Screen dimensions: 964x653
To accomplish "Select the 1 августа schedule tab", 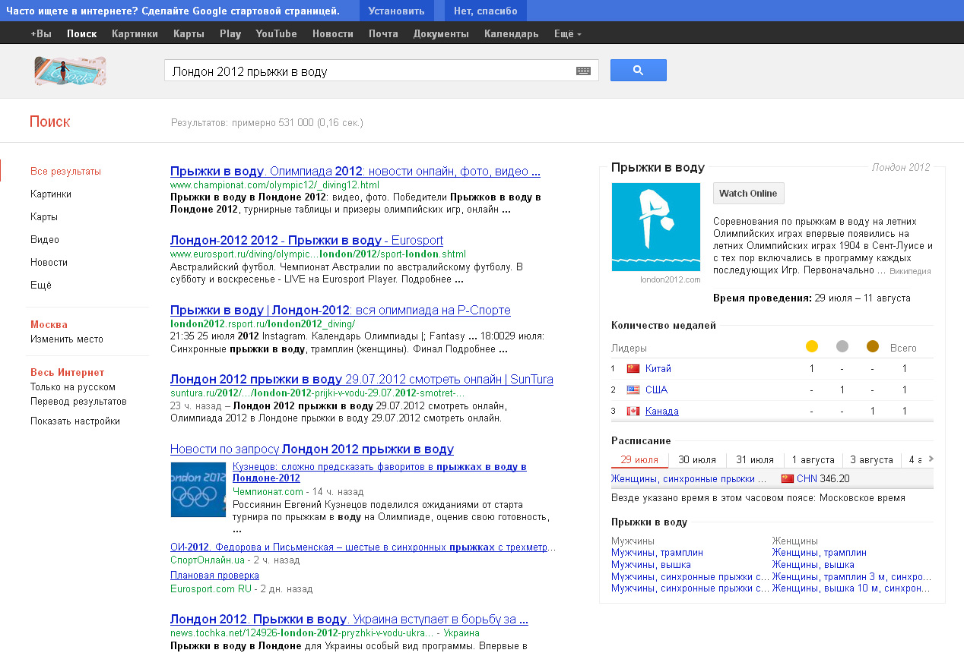I will [813, 459].
